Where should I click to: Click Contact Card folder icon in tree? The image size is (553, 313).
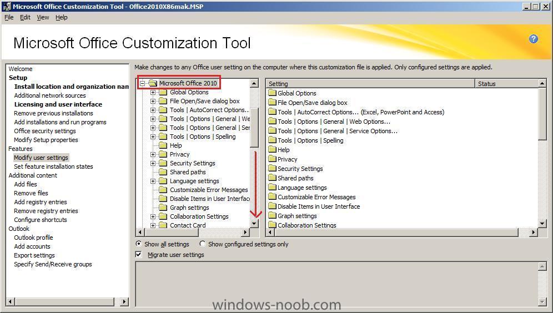pos(163,225)
